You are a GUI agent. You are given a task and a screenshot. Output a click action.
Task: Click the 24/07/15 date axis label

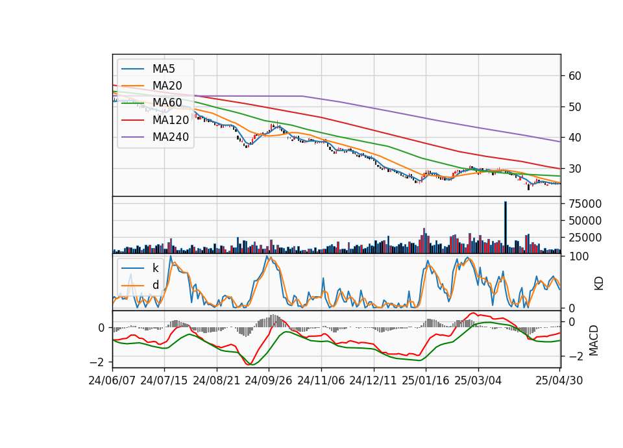coord(164,380)
